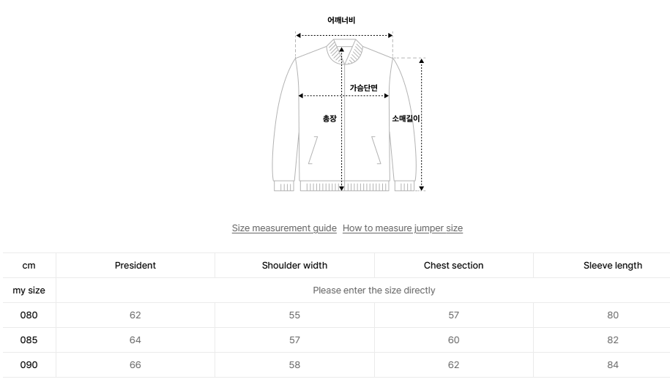
Task: Click the 소매길이 label beside the sleeve
Action: pyautogui.click(x=405, y=118)
